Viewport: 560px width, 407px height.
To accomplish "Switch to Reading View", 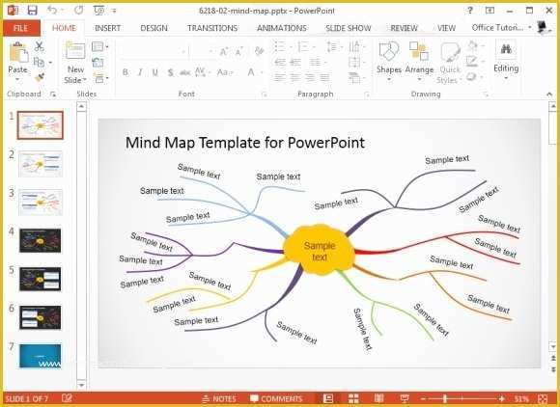I will pos(378,398).
